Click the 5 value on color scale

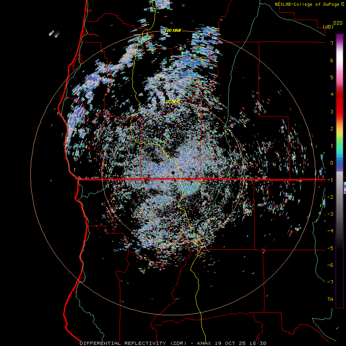pos(332,77)
